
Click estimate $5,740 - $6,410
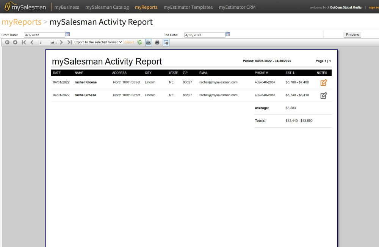click(x=297, y=95)
